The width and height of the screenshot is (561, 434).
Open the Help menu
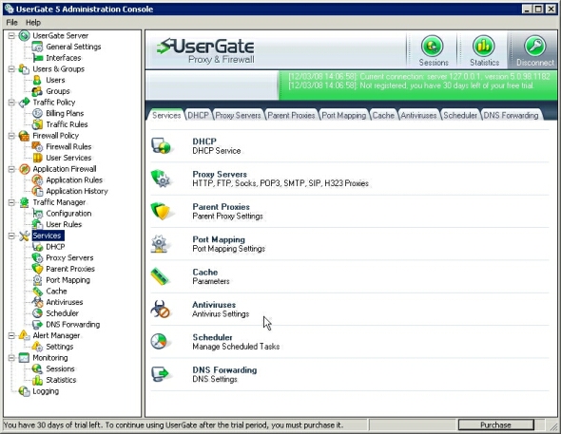click(33, 23)
